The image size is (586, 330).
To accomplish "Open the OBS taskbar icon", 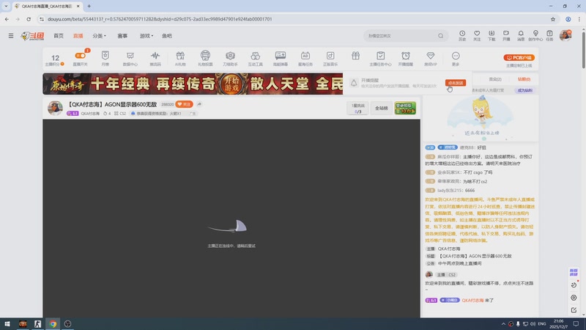I will click(x=67, y=323).
